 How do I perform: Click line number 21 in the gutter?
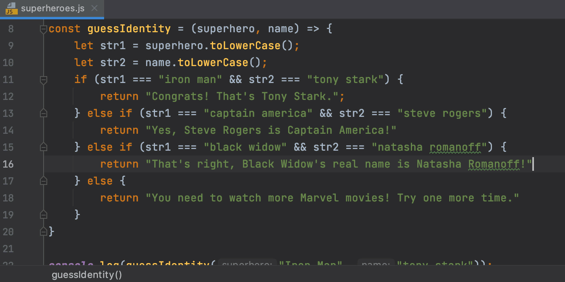(x=8, y=249)
